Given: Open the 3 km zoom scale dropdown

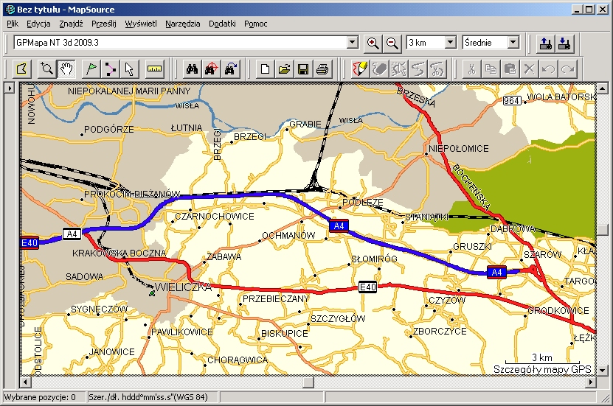Looking at the screenshot, I should point(451,42).
